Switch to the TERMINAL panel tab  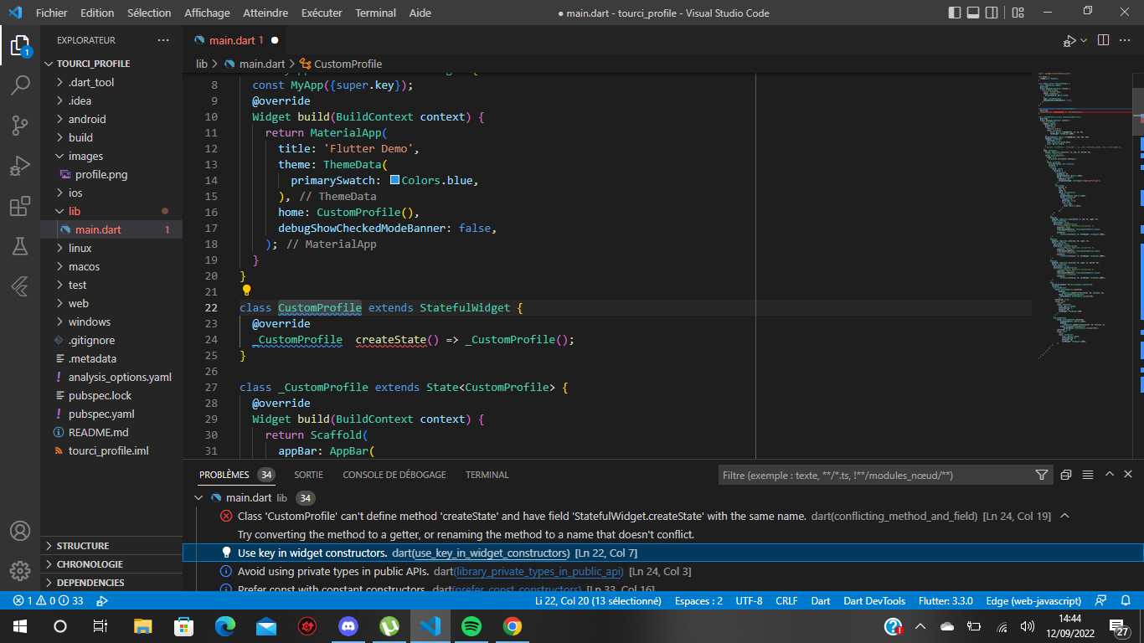pos(487,475)
